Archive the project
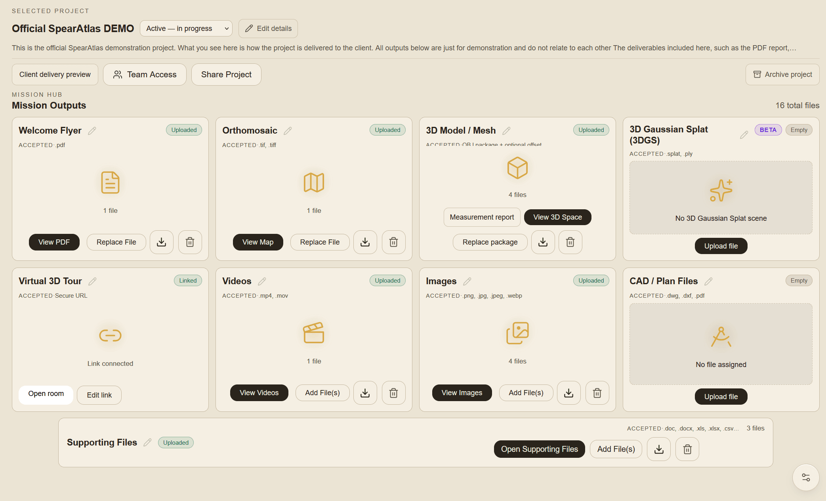Viewport: 826px width, 501px height. pyautogui.click(x=782, y=75)
